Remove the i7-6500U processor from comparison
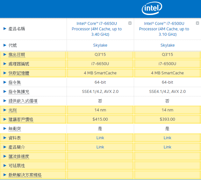The width and height of the screenshot is (201, 180). 197,23
